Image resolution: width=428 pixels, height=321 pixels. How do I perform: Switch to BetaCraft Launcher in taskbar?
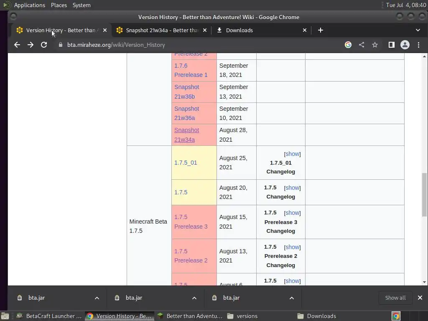[x=49, y=316]
